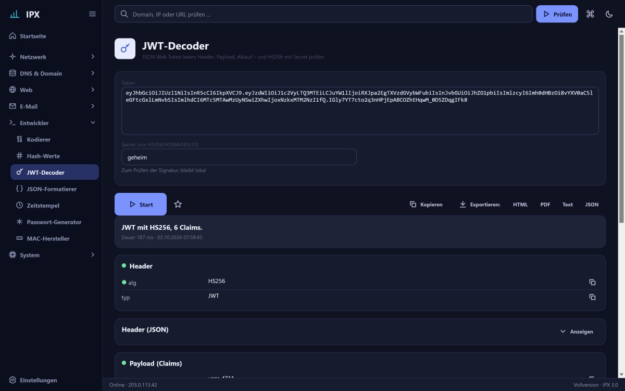This screenshot has height=391, width=625.
Task: Open Zeitstempel clock icon
Action: click(x=20, y=205)
